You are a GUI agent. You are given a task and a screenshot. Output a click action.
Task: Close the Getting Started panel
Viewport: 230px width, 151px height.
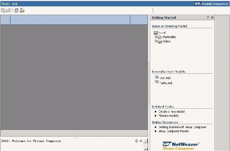(212, 18)
